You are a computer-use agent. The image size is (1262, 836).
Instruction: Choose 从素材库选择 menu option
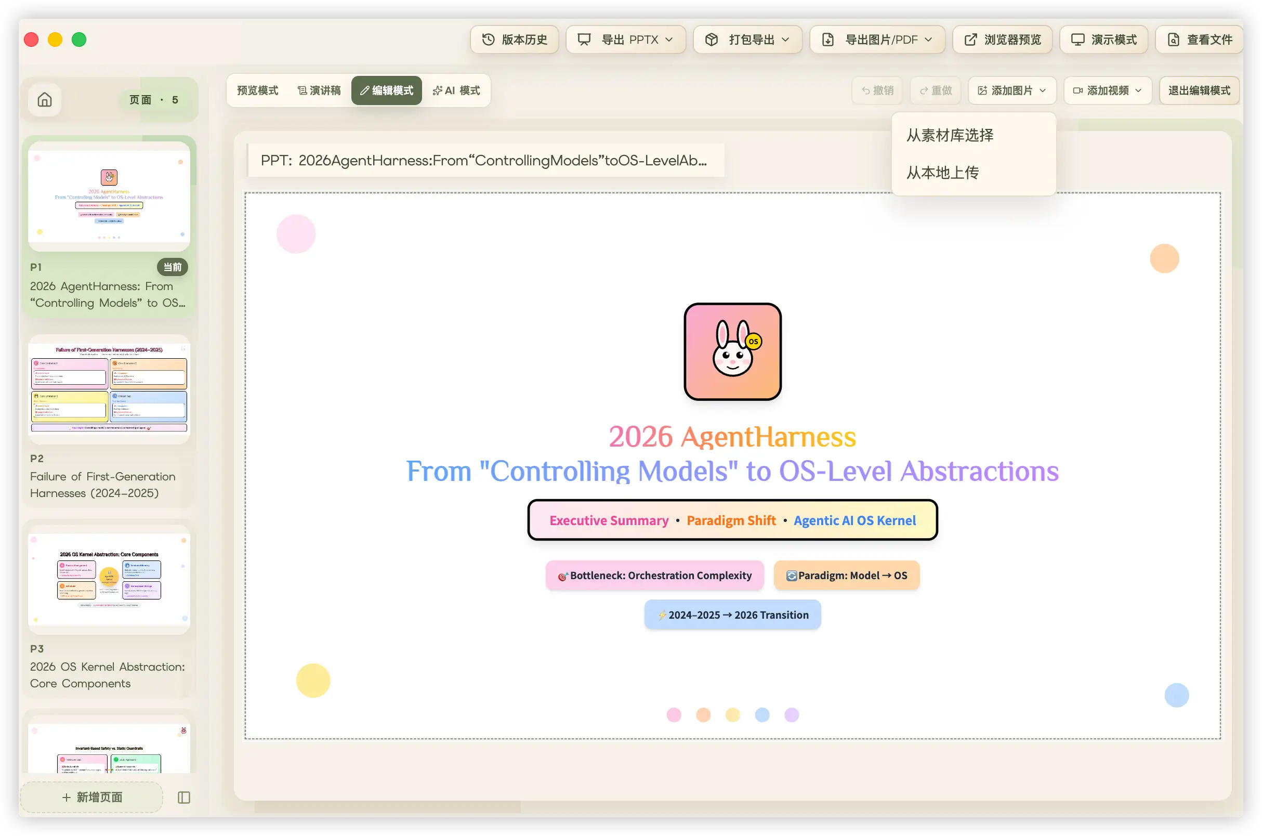pos(950,135)
